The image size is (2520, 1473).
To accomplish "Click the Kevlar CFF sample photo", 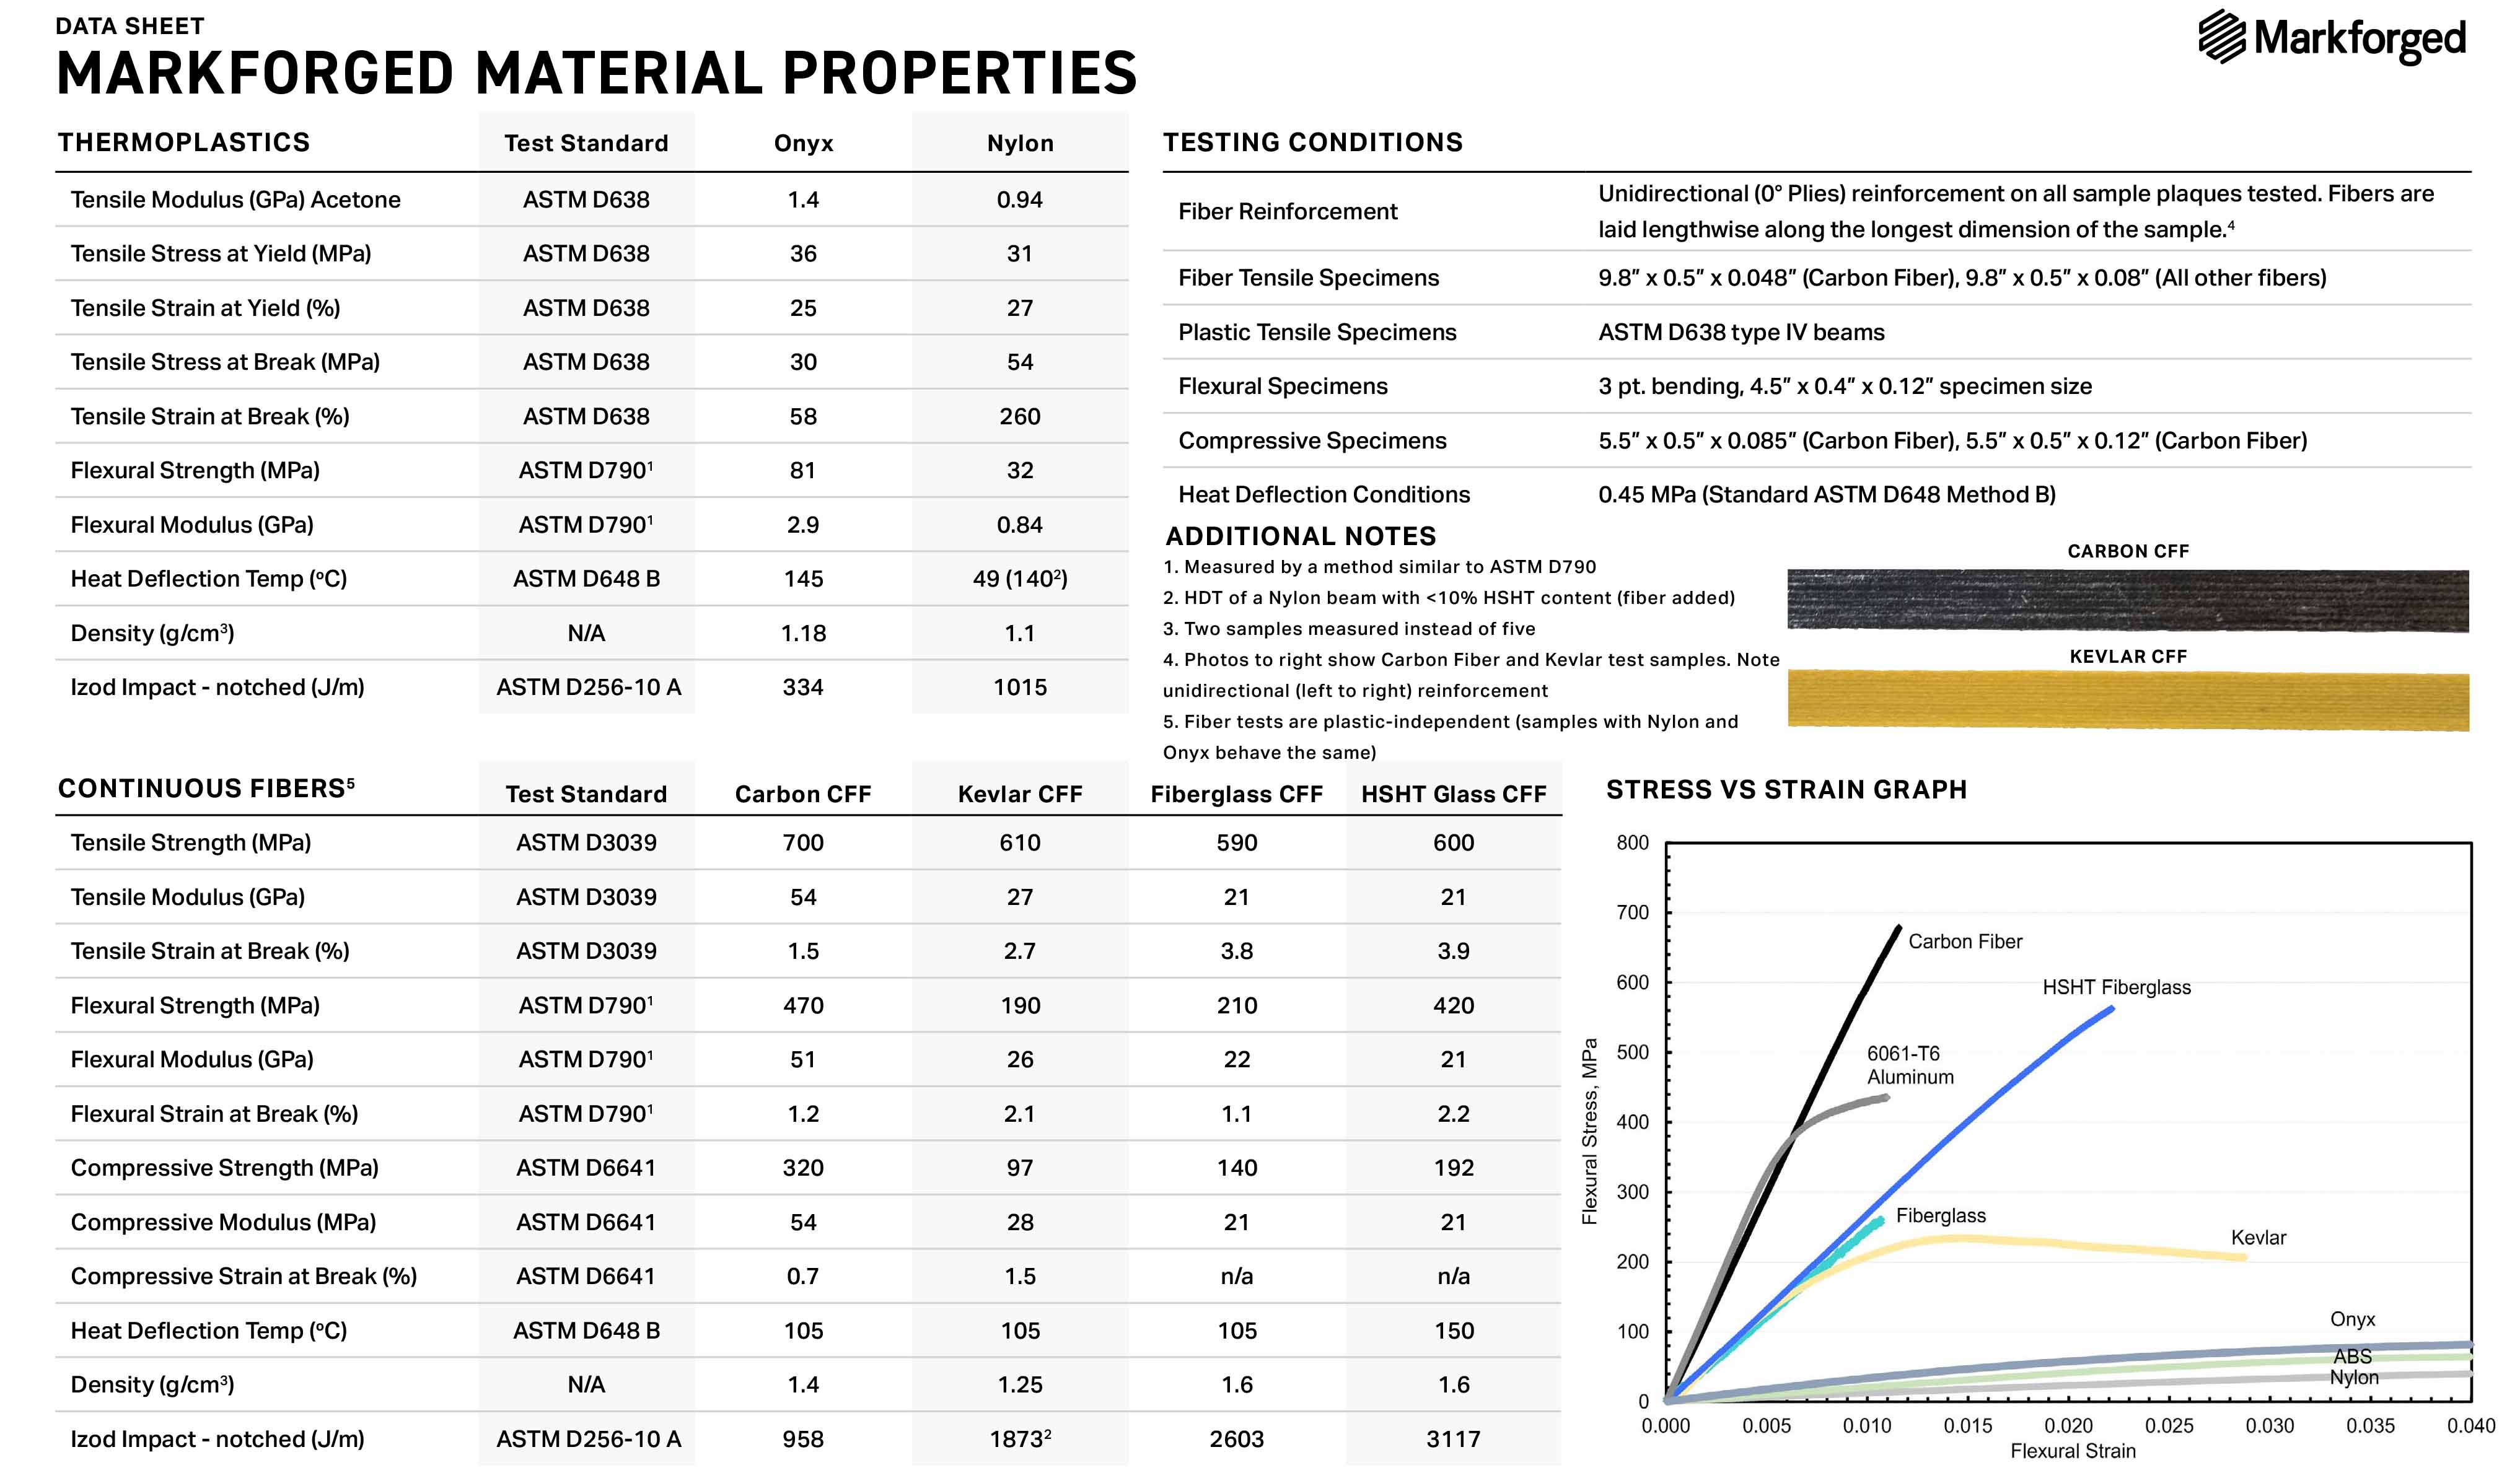I will (2127, 700).
